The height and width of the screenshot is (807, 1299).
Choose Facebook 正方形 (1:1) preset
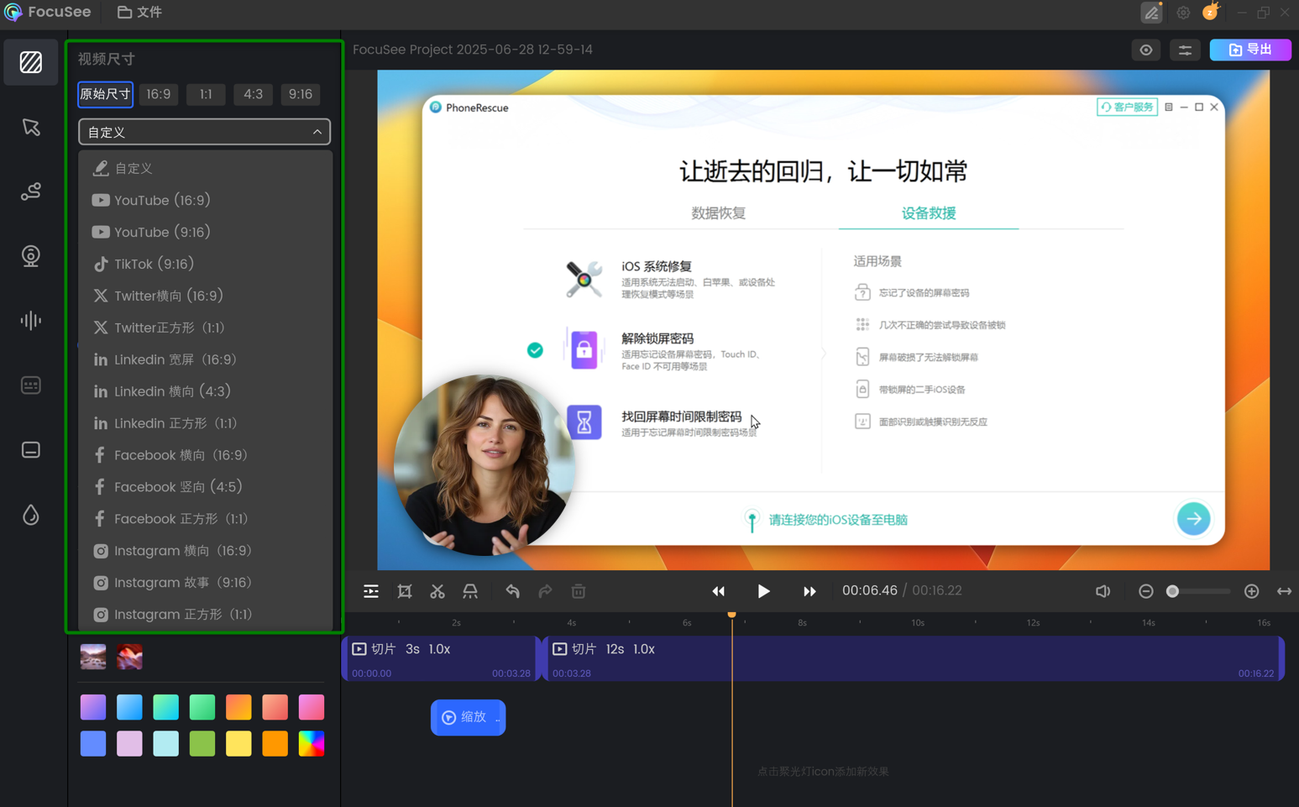[206, 520]
